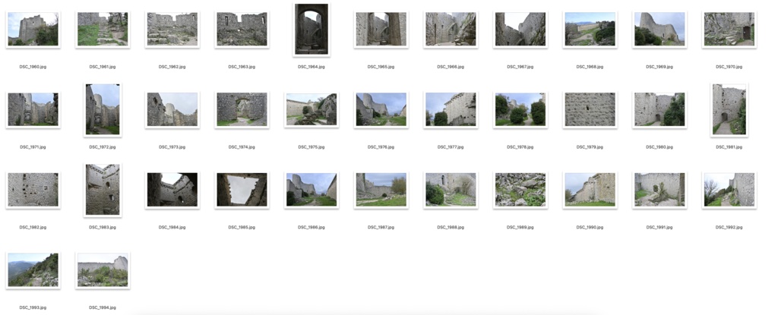Click the file name DSC_1994.jpg
The image size is (778, 315).
pyautogui.click(x=103, y=307)
